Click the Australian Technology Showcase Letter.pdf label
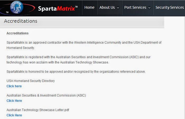The width and height of the screenshot is (185, 119). (x=38, y=110)
